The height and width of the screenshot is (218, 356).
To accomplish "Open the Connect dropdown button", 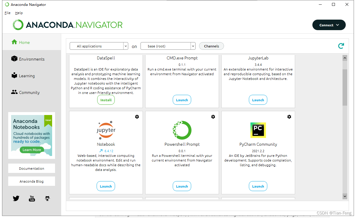I will [x=329, y=25].
